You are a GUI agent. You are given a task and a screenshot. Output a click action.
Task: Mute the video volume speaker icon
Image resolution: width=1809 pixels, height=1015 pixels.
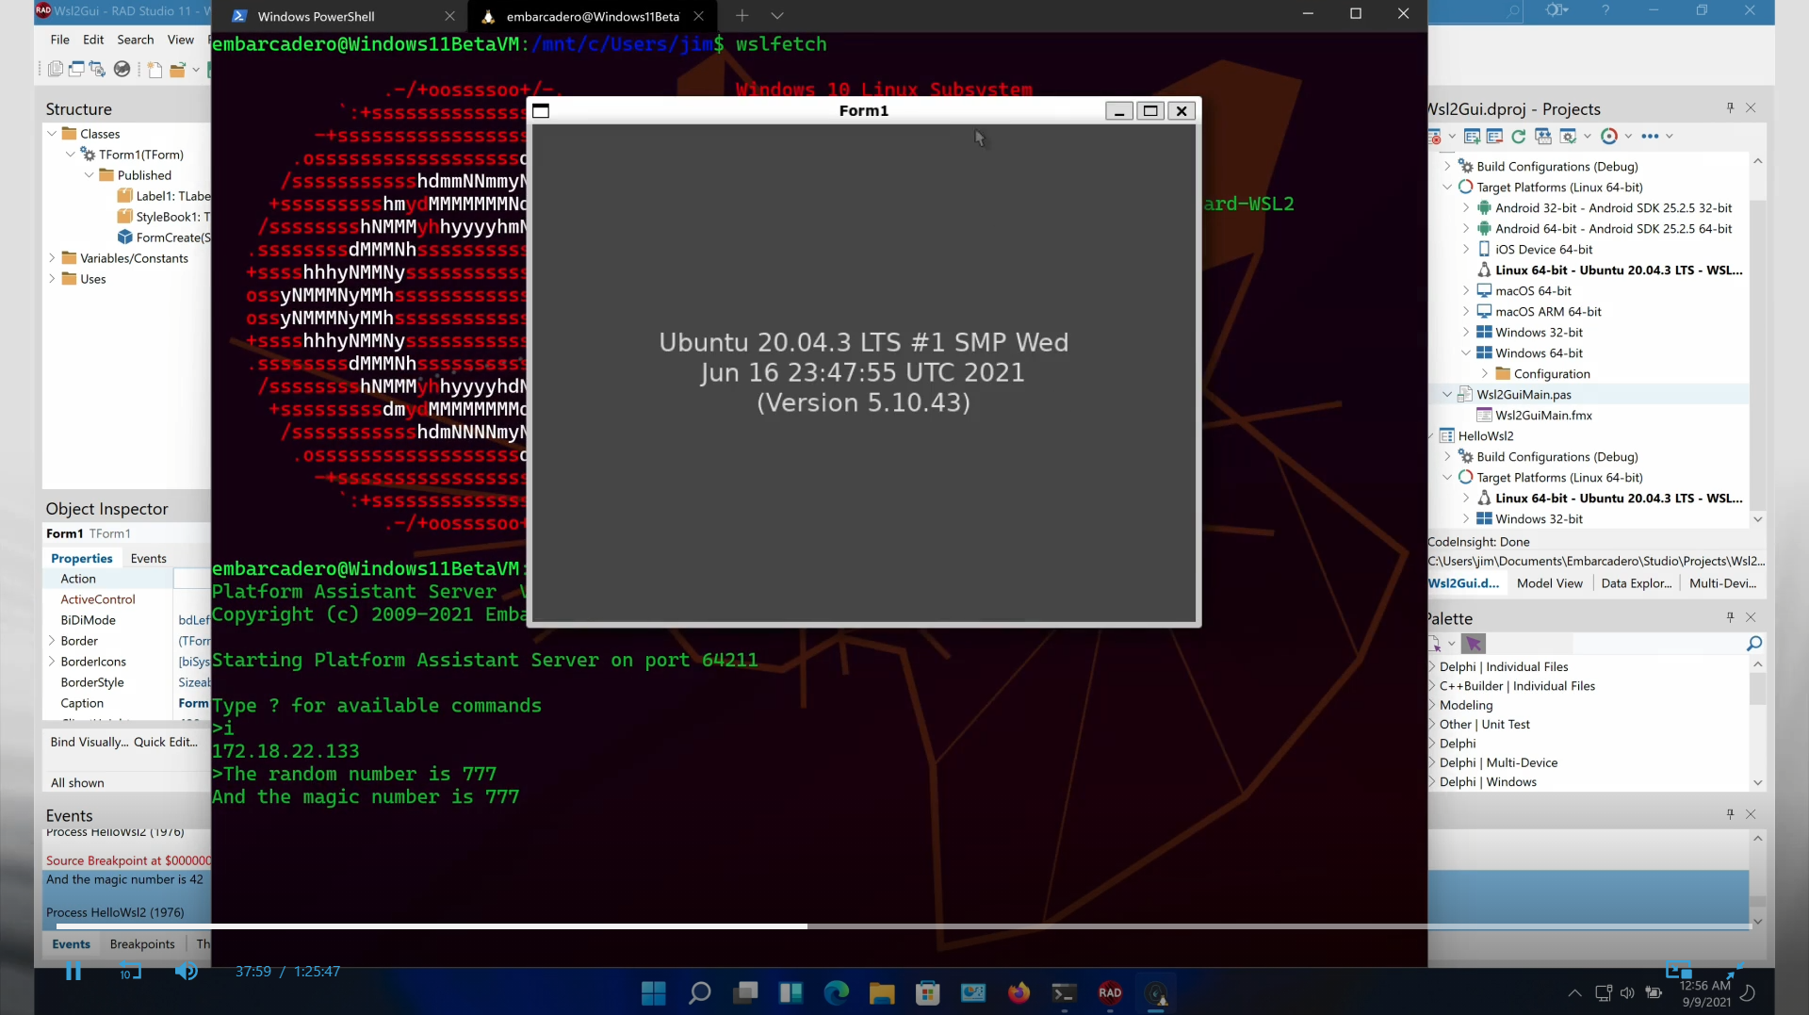pos(187,972)
